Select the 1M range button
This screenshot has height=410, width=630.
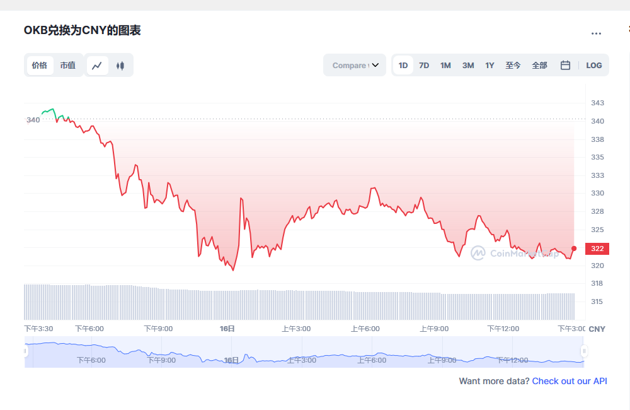[x=446, y=65]
